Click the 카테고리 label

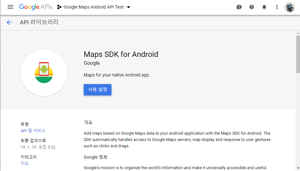click(29, 157)
